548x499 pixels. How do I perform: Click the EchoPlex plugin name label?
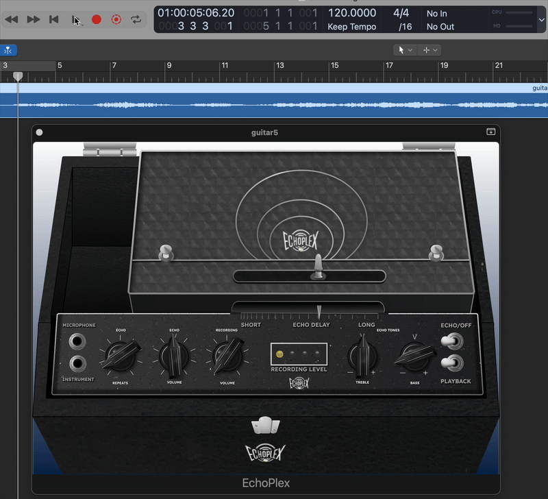(x=266, y=483)
